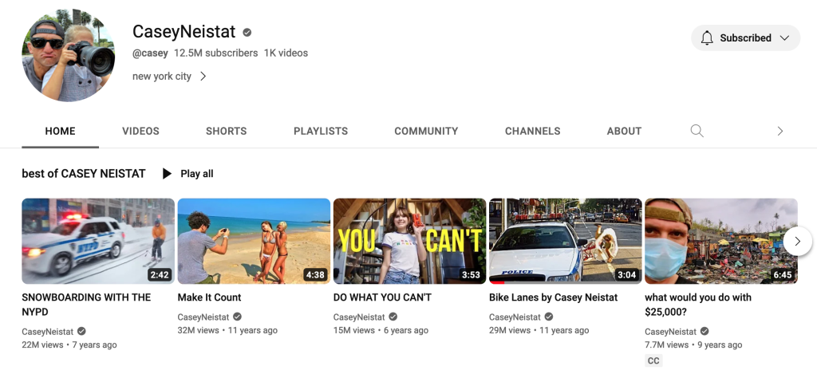Select the CHANNELS tab
The height and width of the screenshot is (374, 817).
(x=532, y=132)
